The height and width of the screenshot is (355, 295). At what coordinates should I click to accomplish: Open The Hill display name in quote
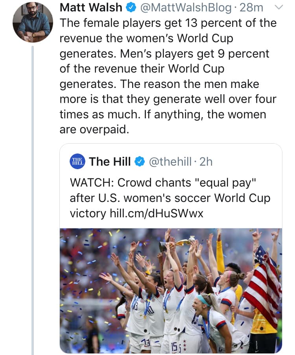110,162
